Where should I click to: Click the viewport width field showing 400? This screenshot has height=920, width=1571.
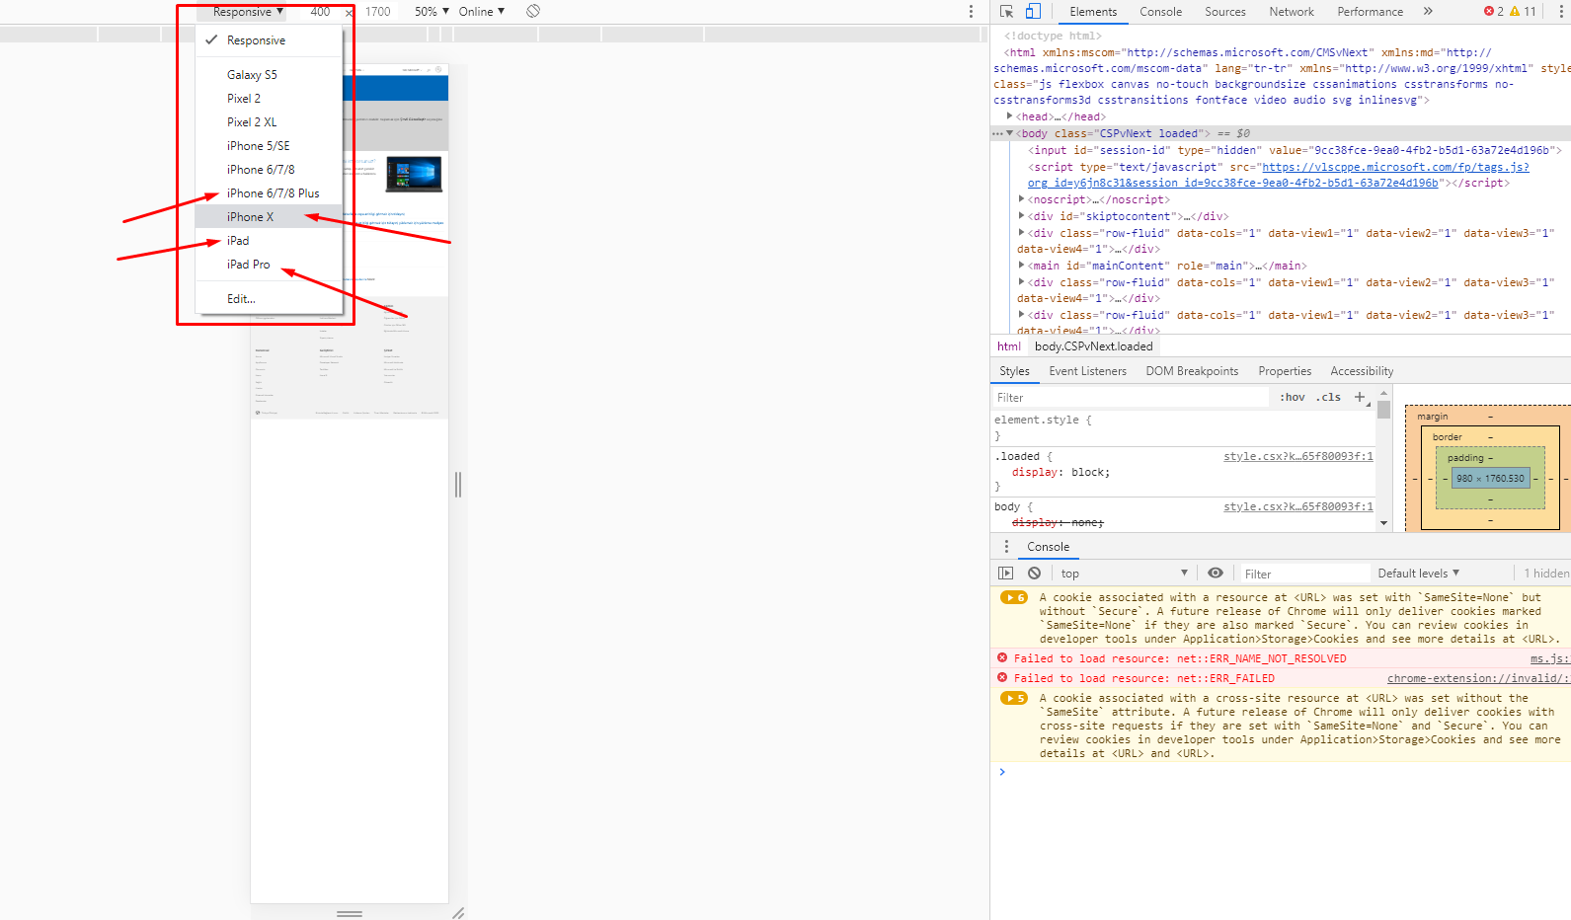[321, 12]
